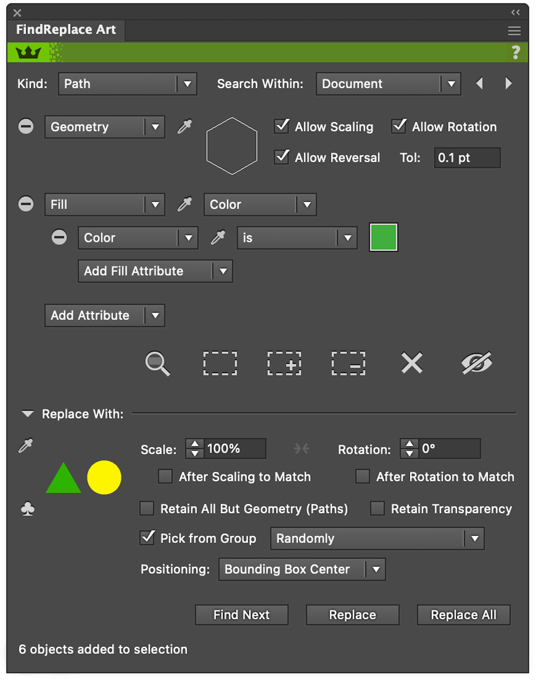
Task: Open the Kind dropdown showing Path
Action: [x=127, y=84]
